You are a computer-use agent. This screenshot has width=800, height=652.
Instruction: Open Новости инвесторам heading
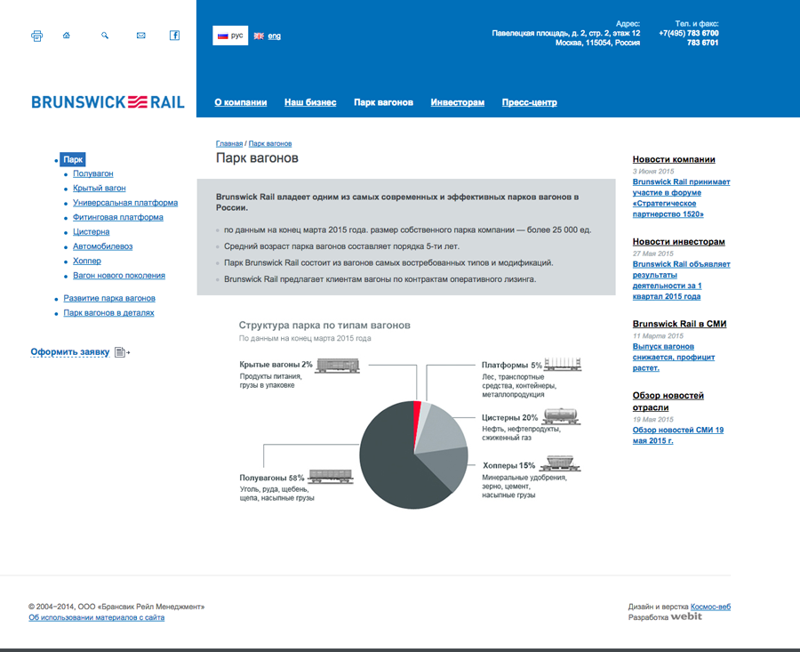coord(678,242)
